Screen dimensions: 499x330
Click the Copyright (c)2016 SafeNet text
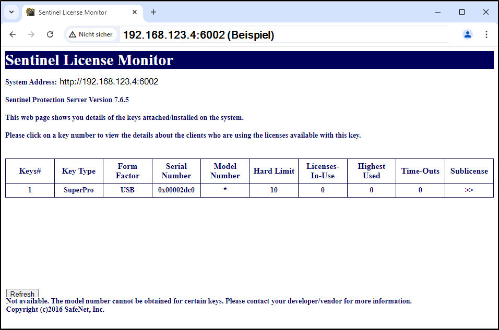[x=55, y=309]
